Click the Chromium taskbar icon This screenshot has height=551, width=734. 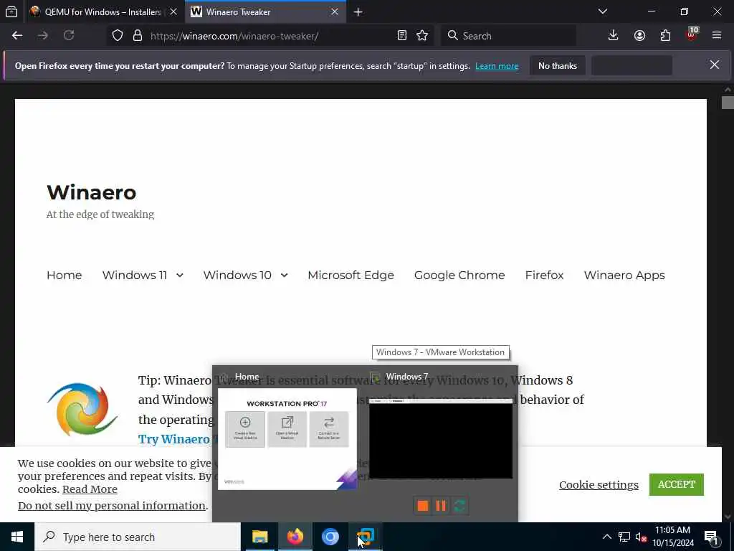click(x=330, y=537)
